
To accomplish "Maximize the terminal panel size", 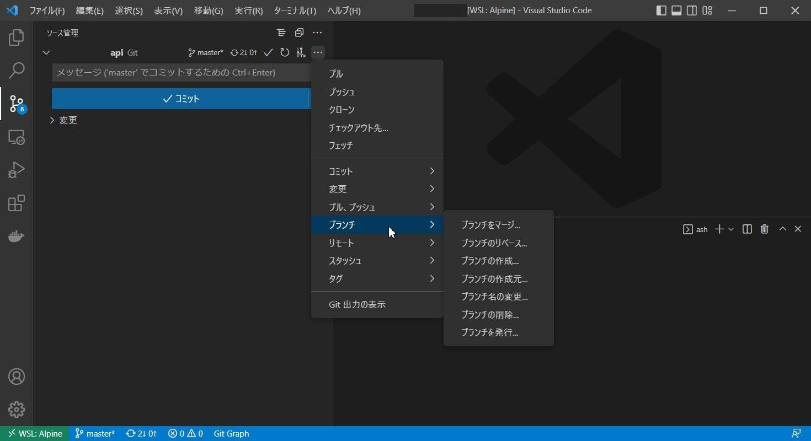I will pos(782,229).
